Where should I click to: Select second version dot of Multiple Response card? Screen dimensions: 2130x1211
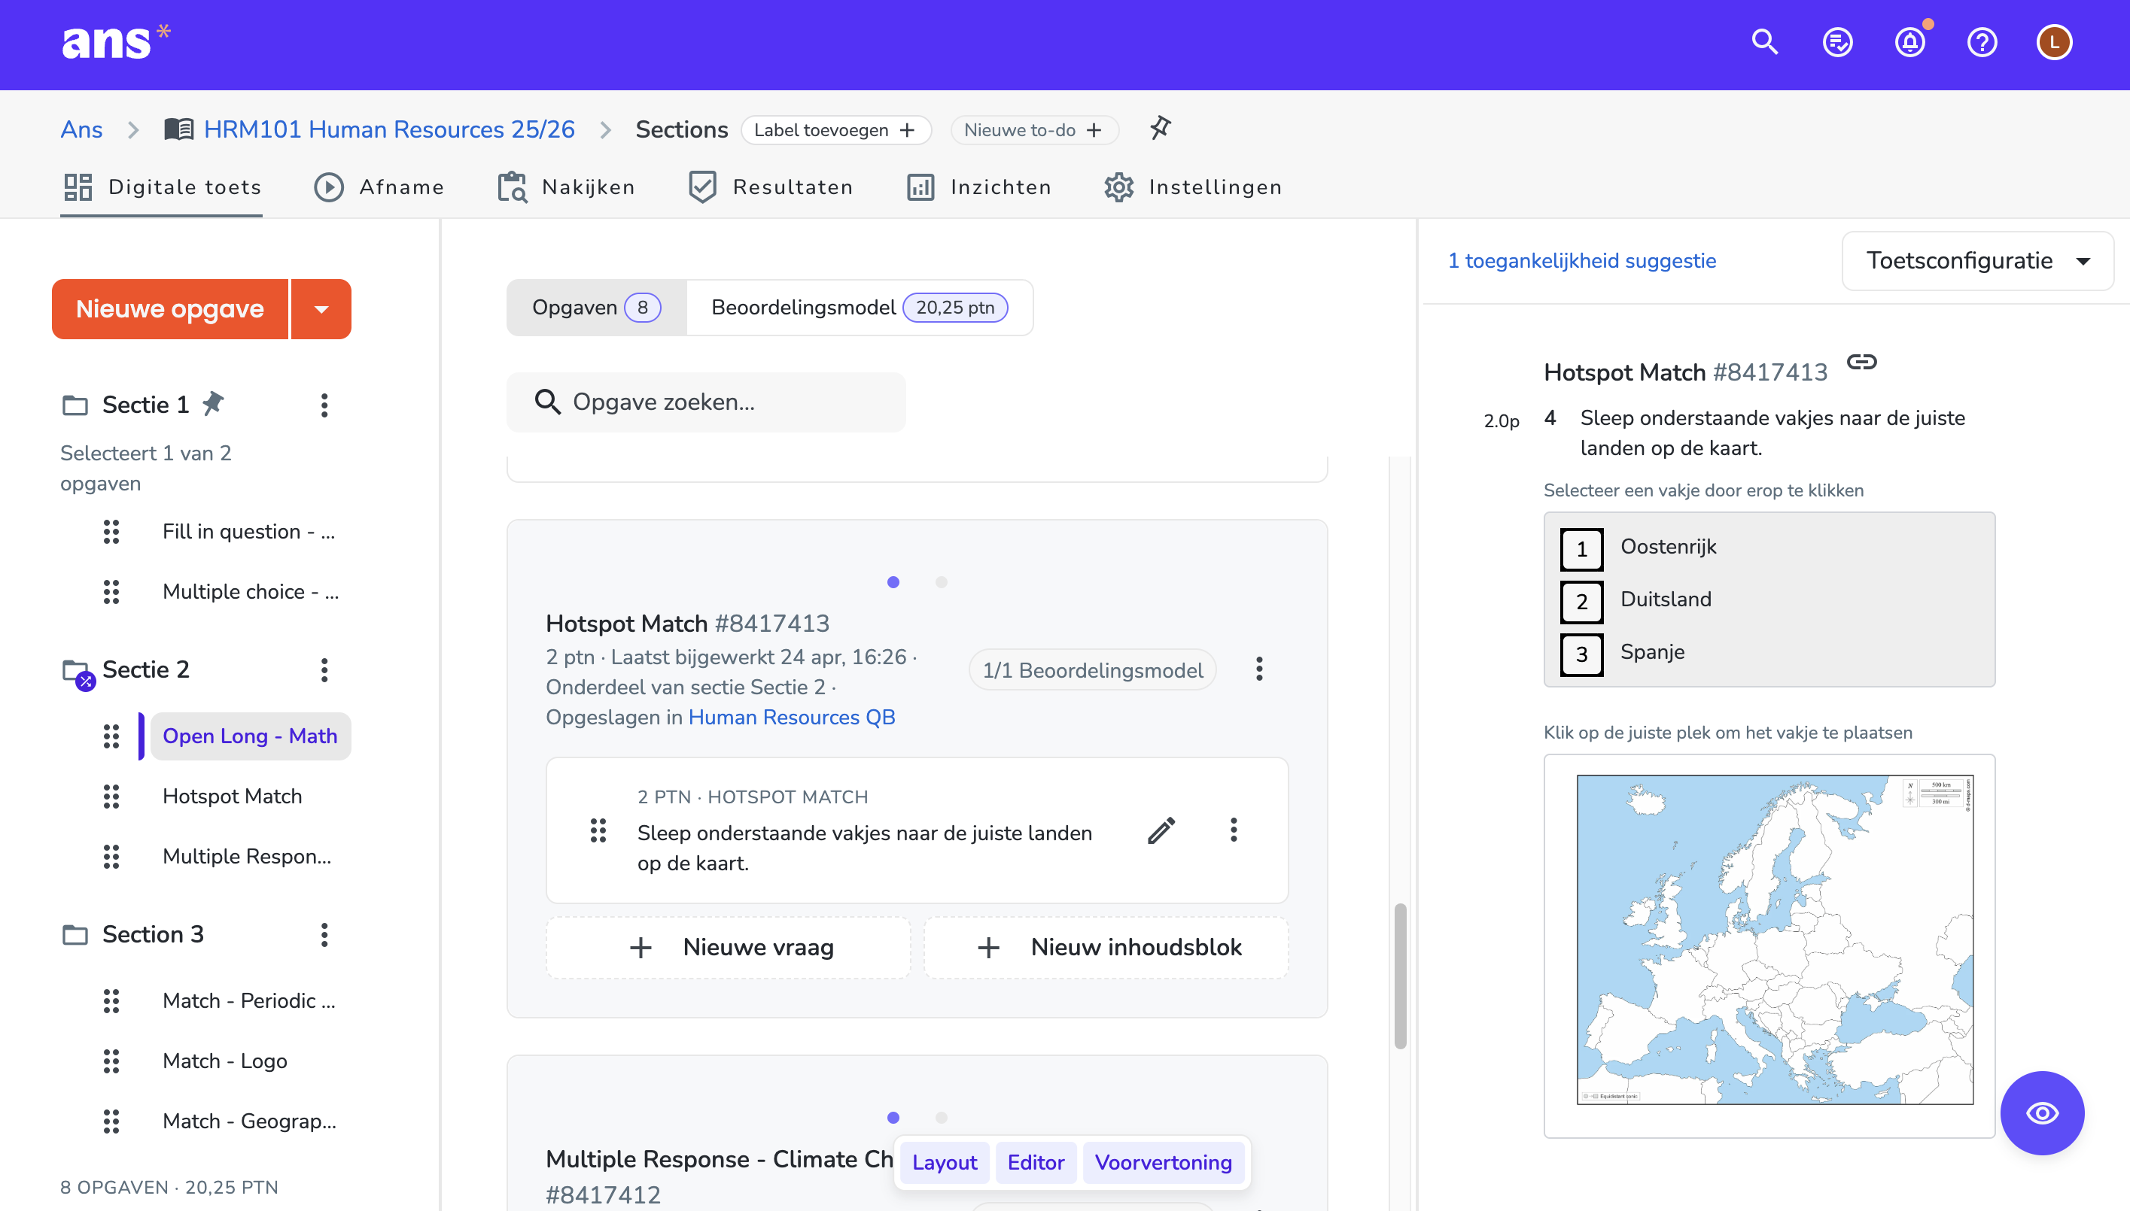click(x=941, y=1118)
